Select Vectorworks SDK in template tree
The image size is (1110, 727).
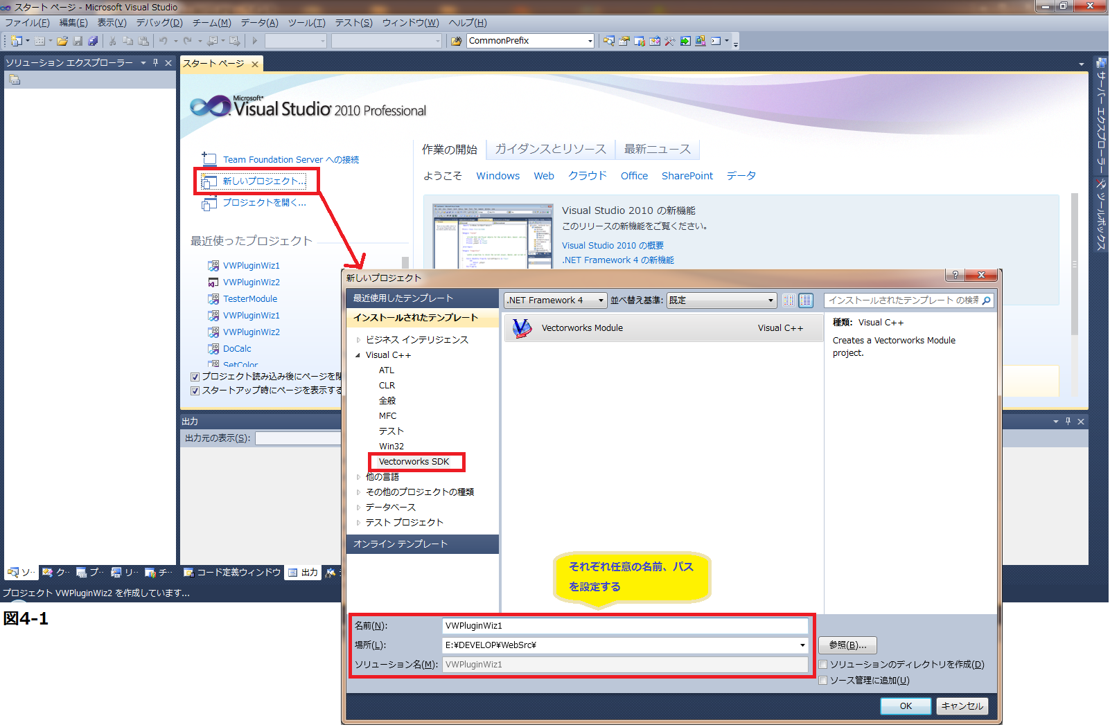click(x=414, y=462)
